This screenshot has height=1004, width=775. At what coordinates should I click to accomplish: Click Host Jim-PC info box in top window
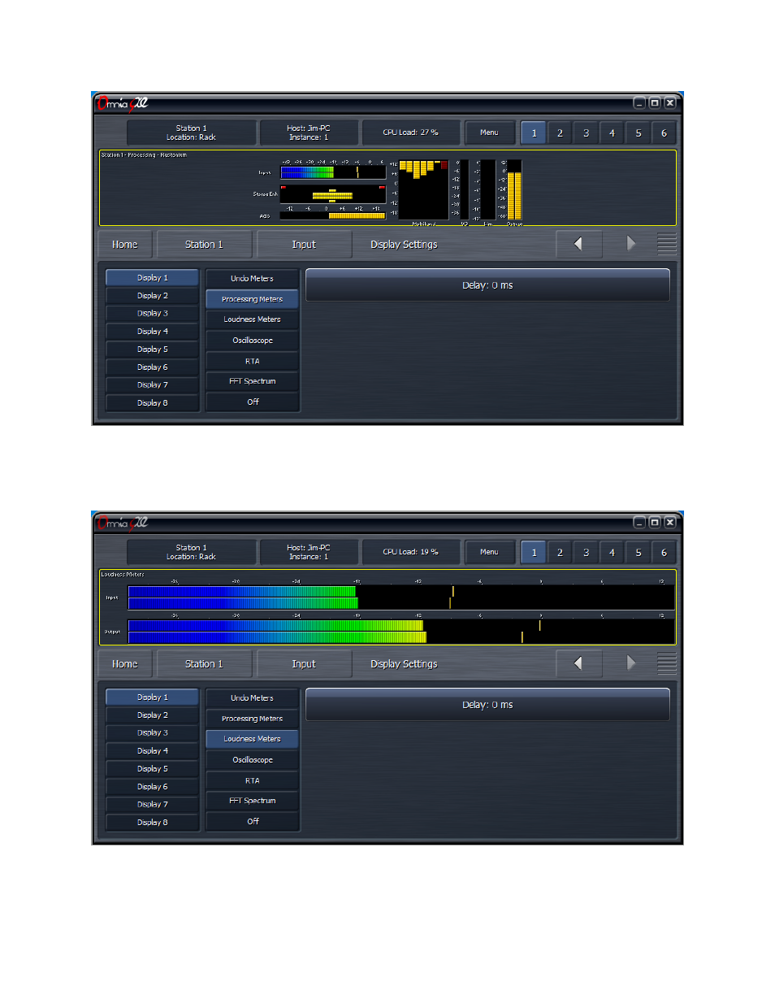tap(309, 133)
